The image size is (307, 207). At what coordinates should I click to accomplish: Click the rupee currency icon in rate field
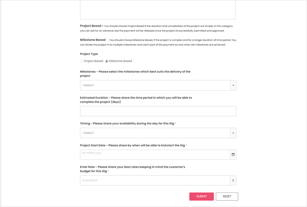233,181
